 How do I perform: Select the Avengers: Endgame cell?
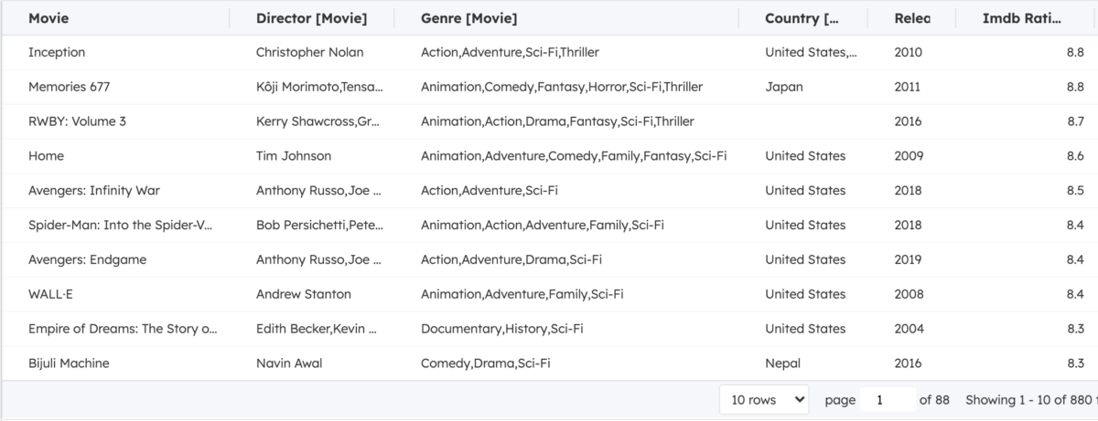pyautogui.click(x=87, y=259)
